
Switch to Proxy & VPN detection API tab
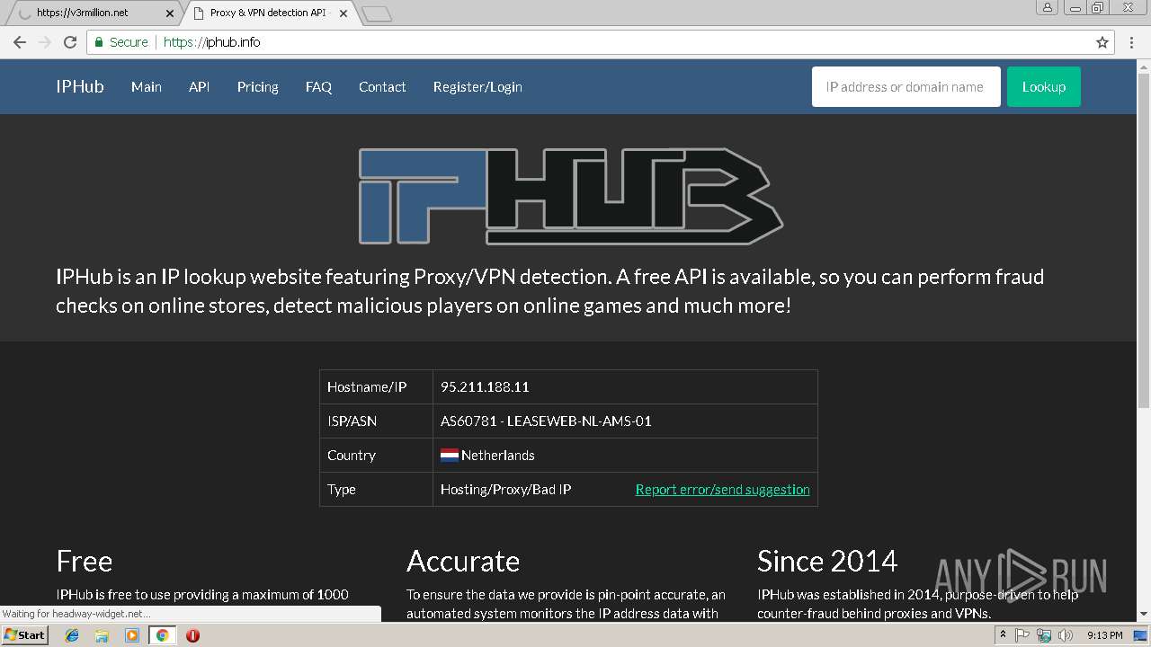coord(268,13)
